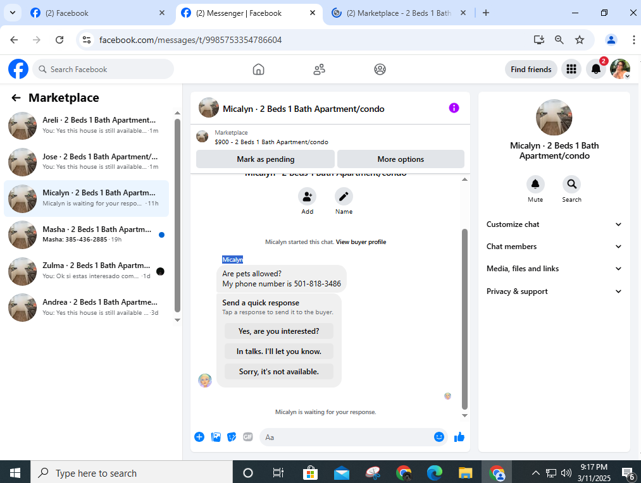Open the Friends icon in top navigation
641x483 pixels.
point(320,70)
